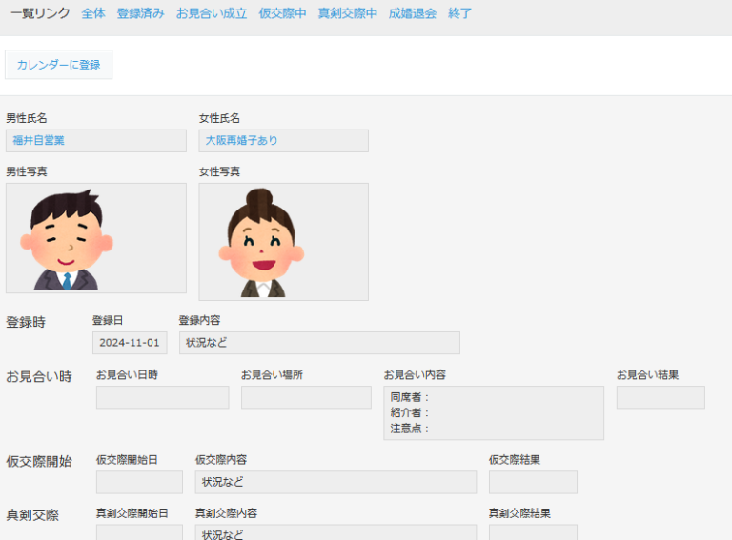Screen dimensions: 732x540
Task: Click the お見合い内容 text area
Action: [494, 412]
